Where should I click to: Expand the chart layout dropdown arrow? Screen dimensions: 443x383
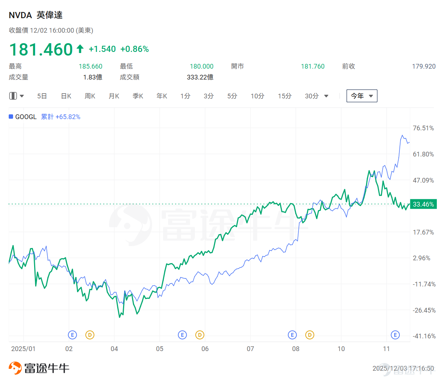(22, 96)
